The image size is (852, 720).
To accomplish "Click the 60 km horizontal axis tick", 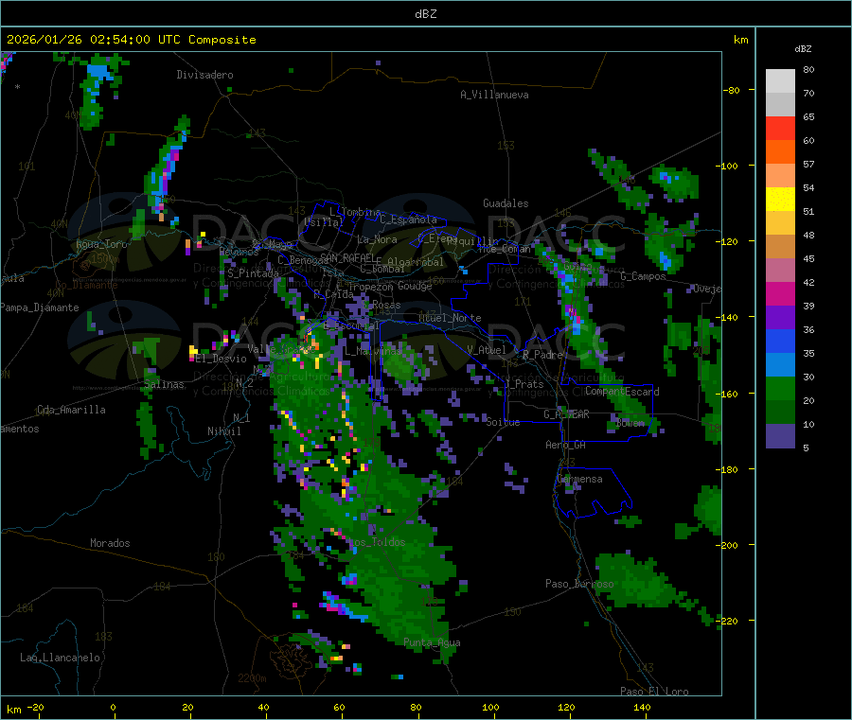I will coord(339,707).
